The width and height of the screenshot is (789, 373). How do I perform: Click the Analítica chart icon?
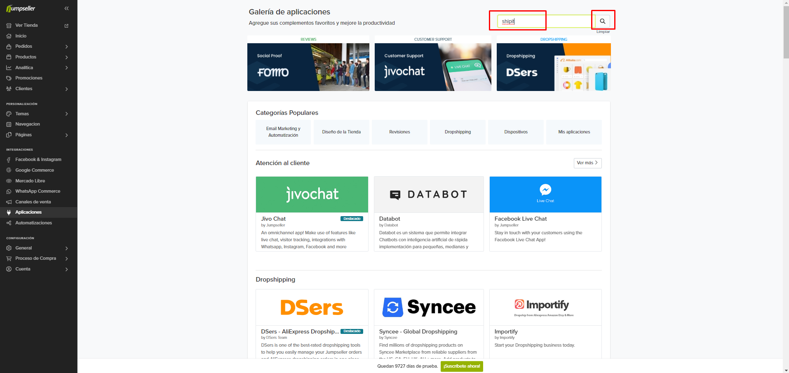pos(9,68)
